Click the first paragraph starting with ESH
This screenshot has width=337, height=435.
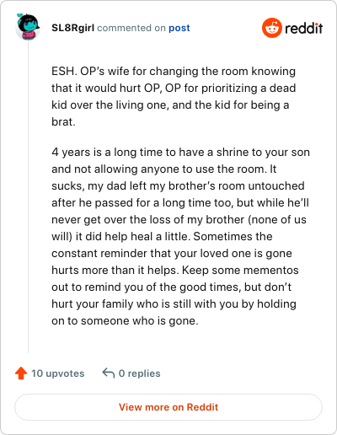click(174, 96)
